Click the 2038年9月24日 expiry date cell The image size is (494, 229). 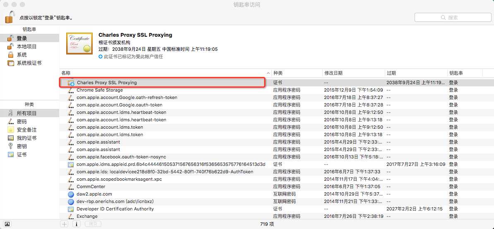click(x=416, y=83)
